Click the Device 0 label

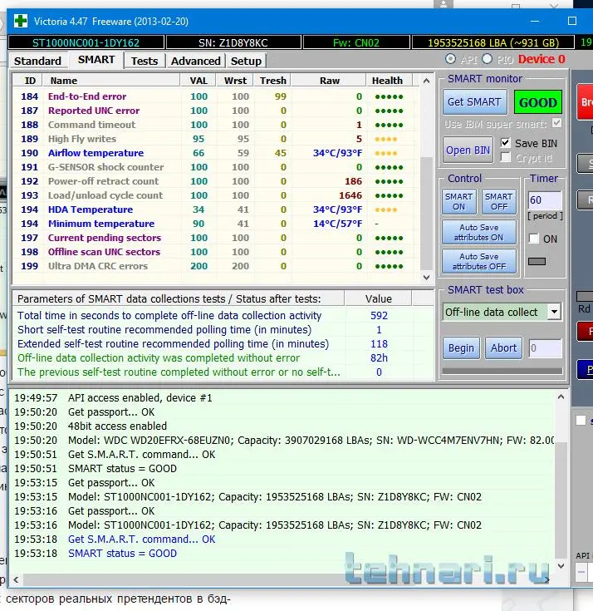pyautogui.click(x=542, y=59)
